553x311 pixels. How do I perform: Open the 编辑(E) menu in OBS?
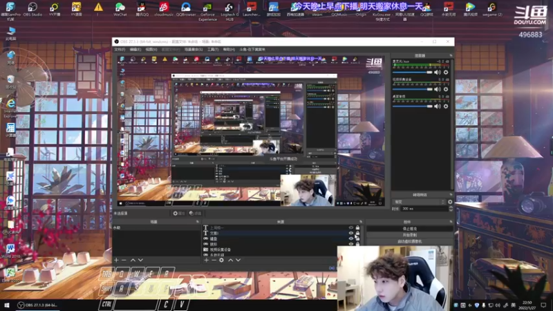point(135,49)
